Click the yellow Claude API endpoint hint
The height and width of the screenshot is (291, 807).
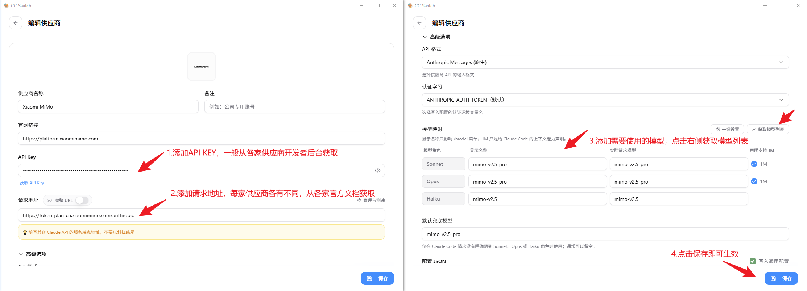coord(202,232)
